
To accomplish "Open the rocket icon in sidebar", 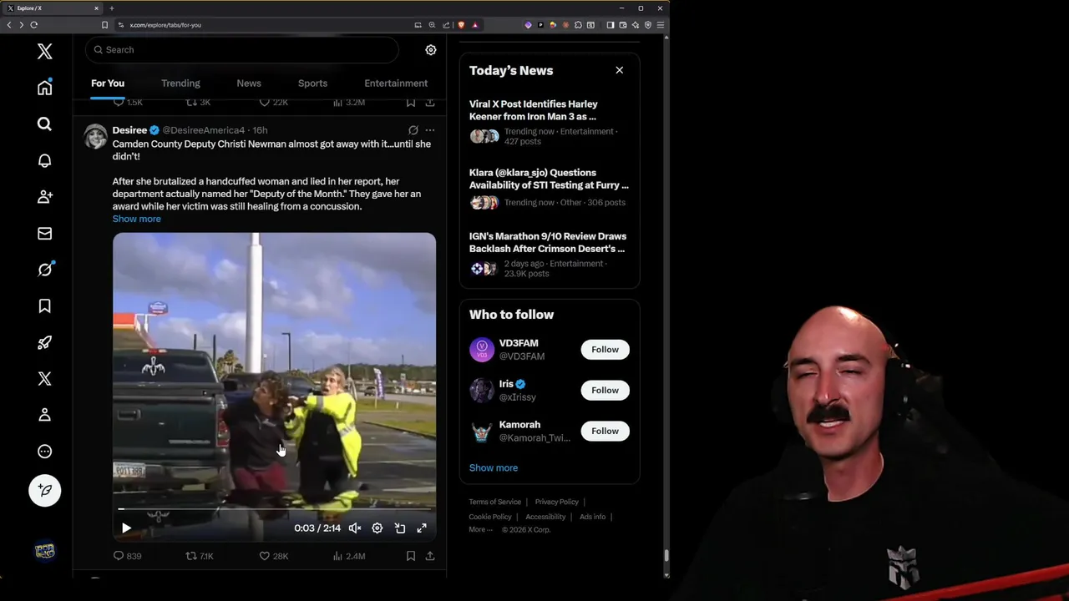I will click(x=44, y=342).
